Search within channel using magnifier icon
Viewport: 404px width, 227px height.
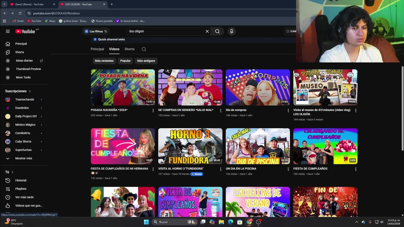144,49
